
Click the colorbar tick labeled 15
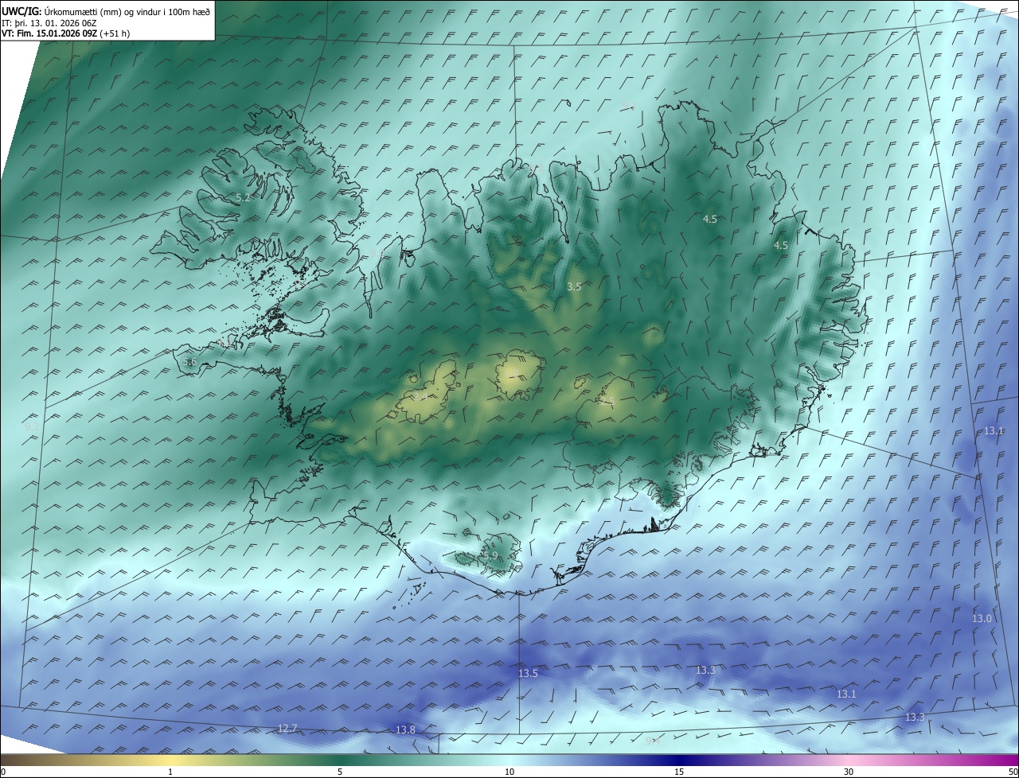[679, 772]
